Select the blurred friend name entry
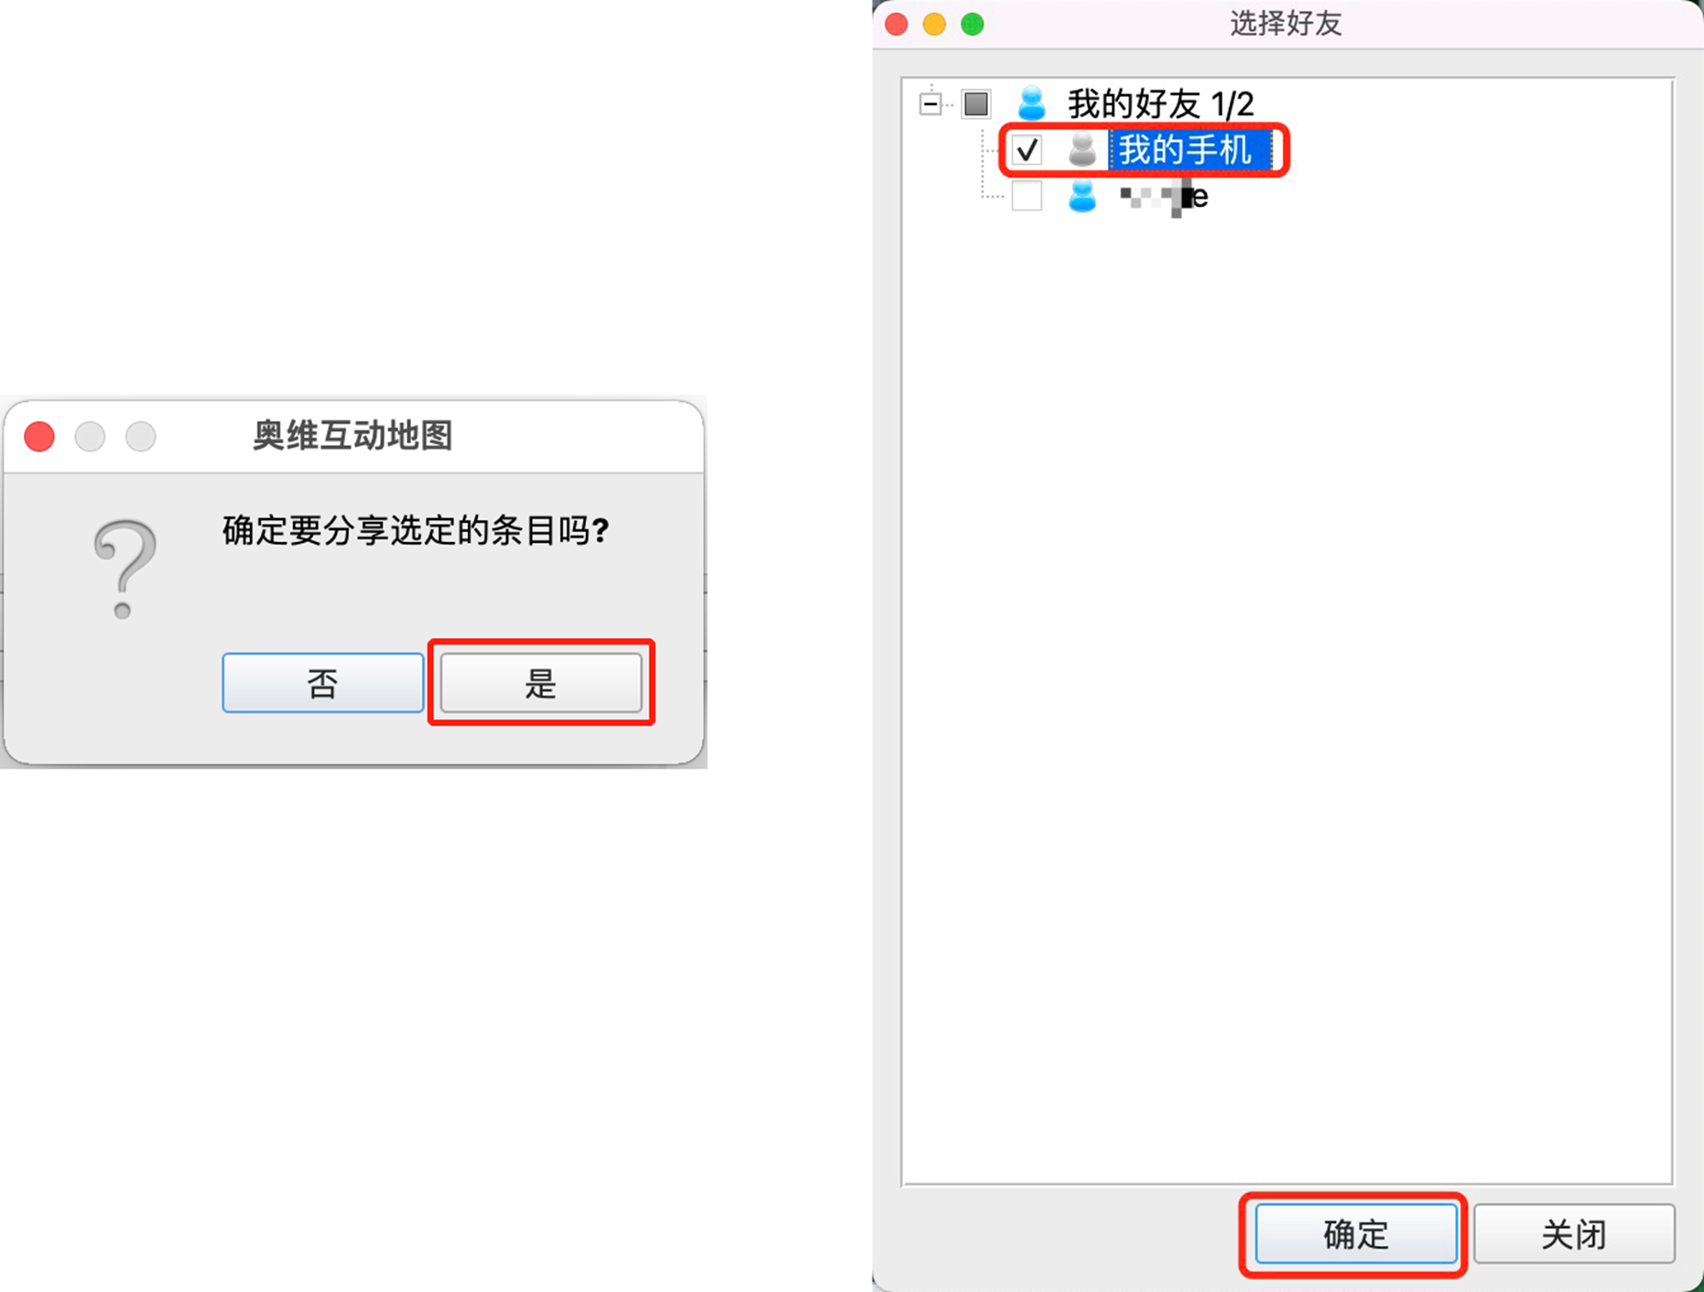 pos(1164,196)
